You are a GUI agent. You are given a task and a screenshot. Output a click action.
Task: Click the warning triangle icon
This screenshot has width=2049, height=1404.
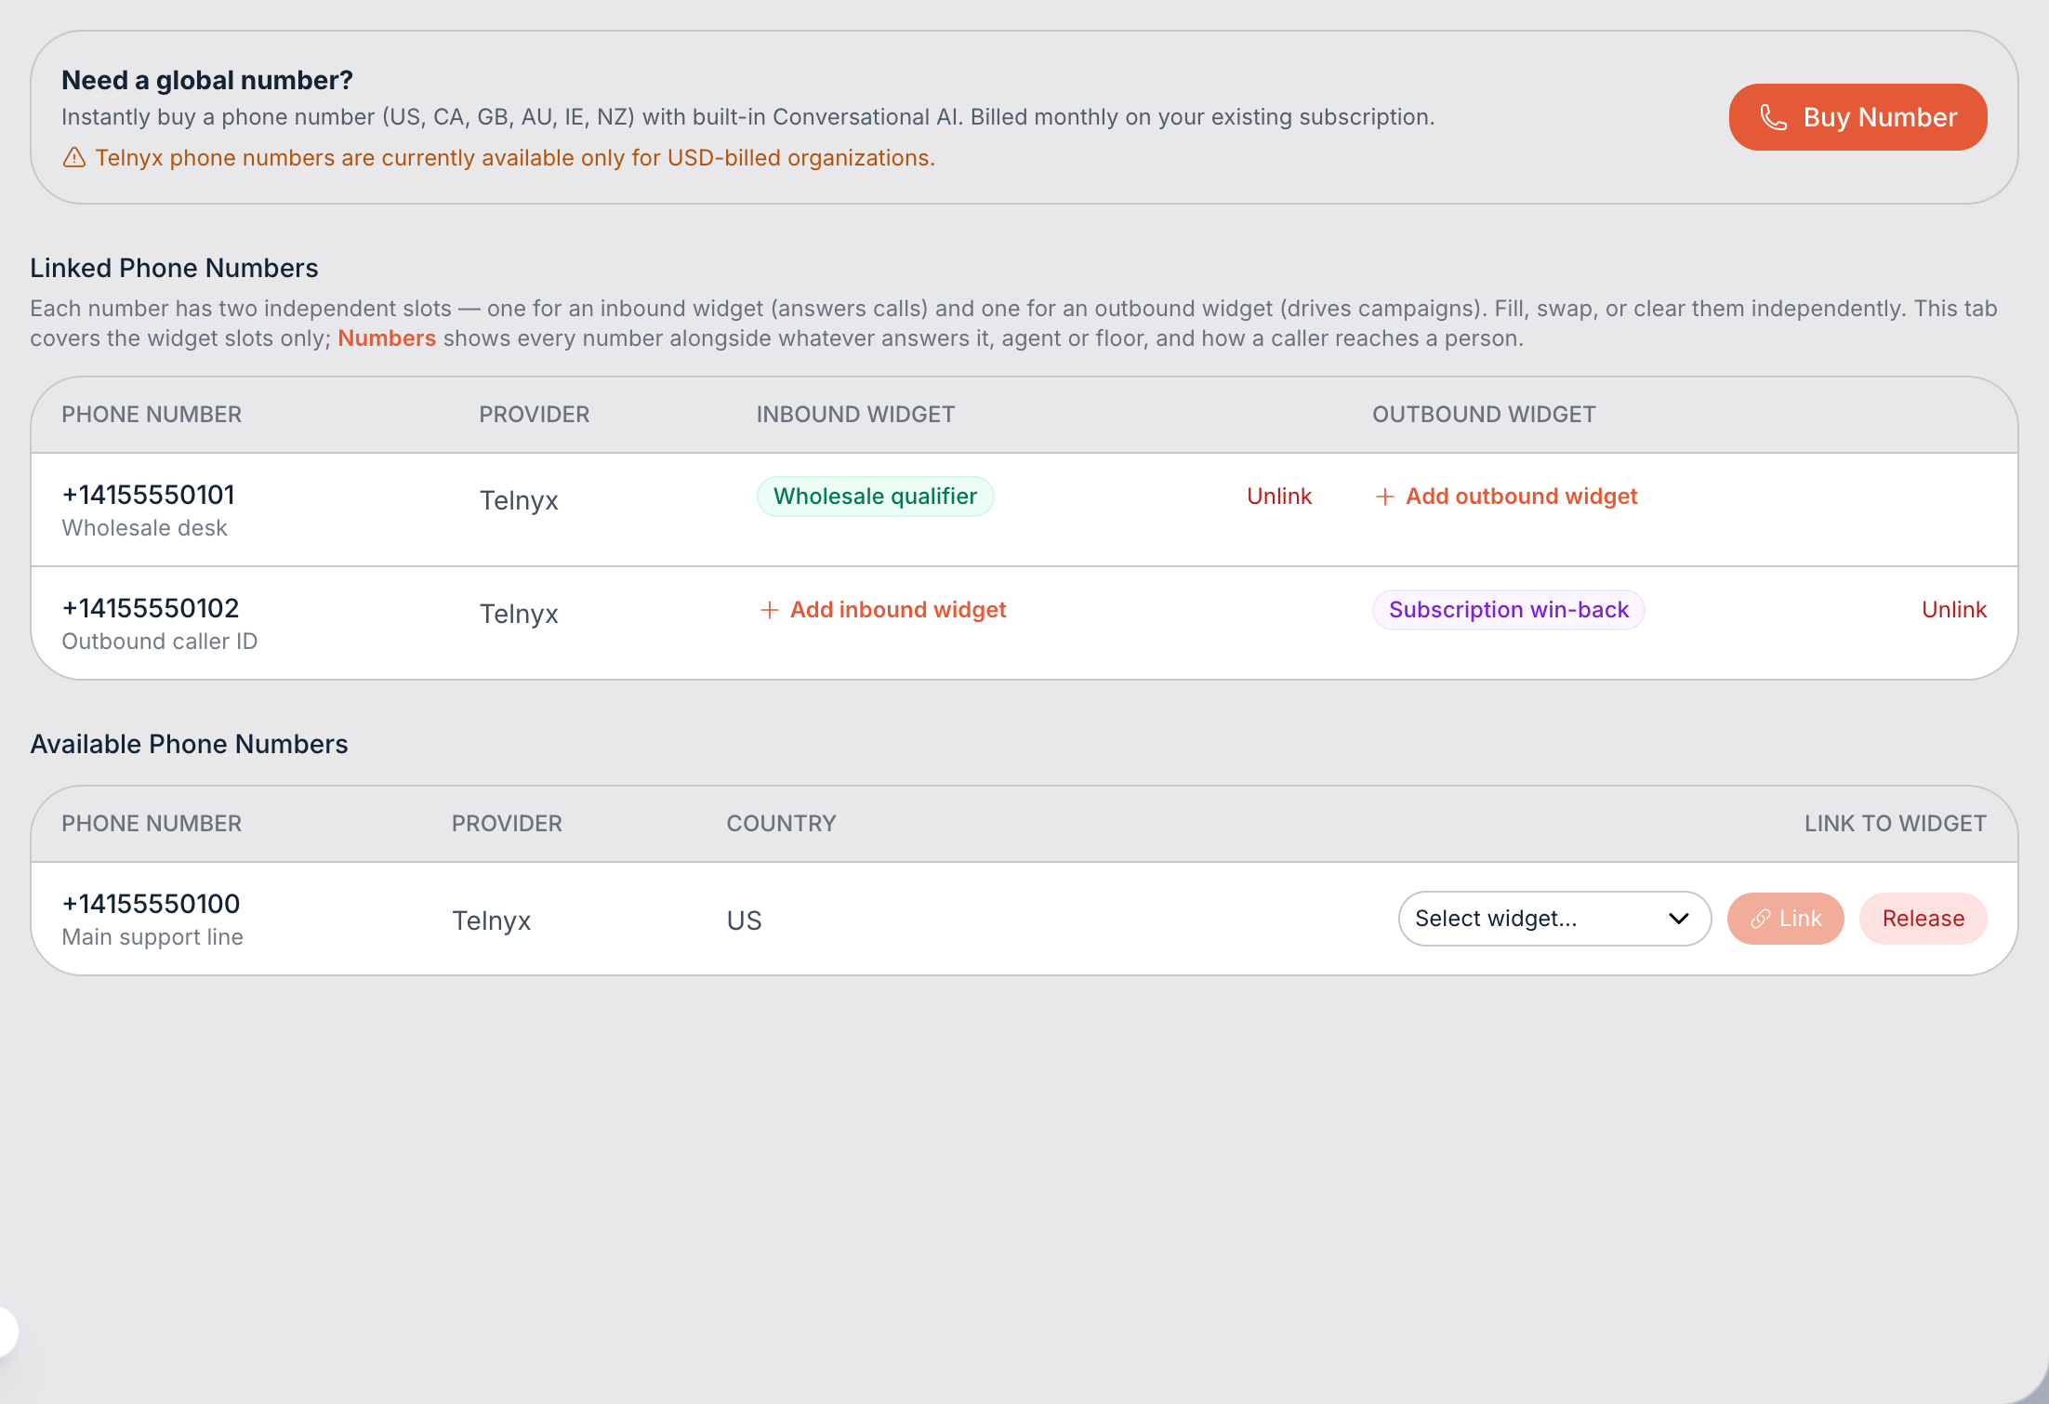point(74,158)
